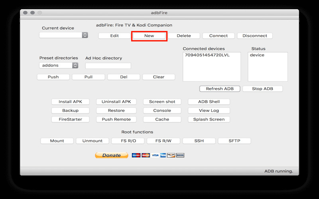Click the Splash Screen button

pyautogui.click(x=209, y=119)
